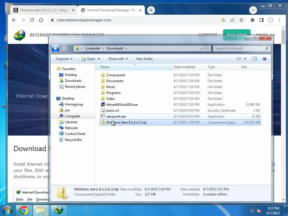Click New folder button
The height and width of the screenshot is (216, 288).
(x=145, y=59)
